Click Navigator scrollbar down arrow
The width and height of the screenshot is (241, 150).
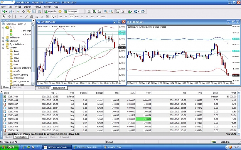[x=33, y=84]
